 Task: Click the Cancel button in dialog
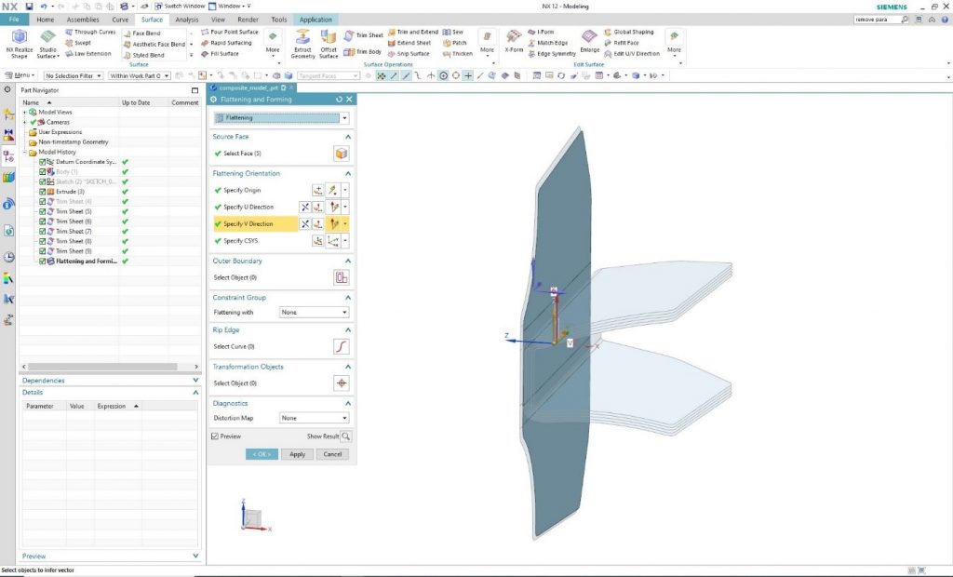coord(332,454)
